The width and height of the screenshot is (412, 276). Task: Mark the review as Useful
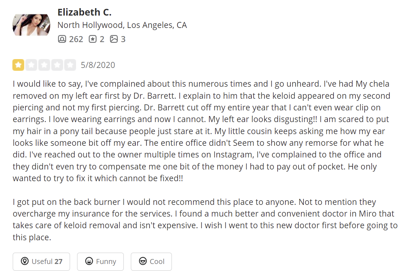click(41, 261)
